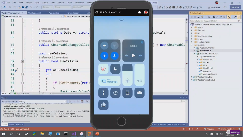Open the Debug configuration dropdown
The width and height of the screenshot is (243, 137).
pos(47,7)
